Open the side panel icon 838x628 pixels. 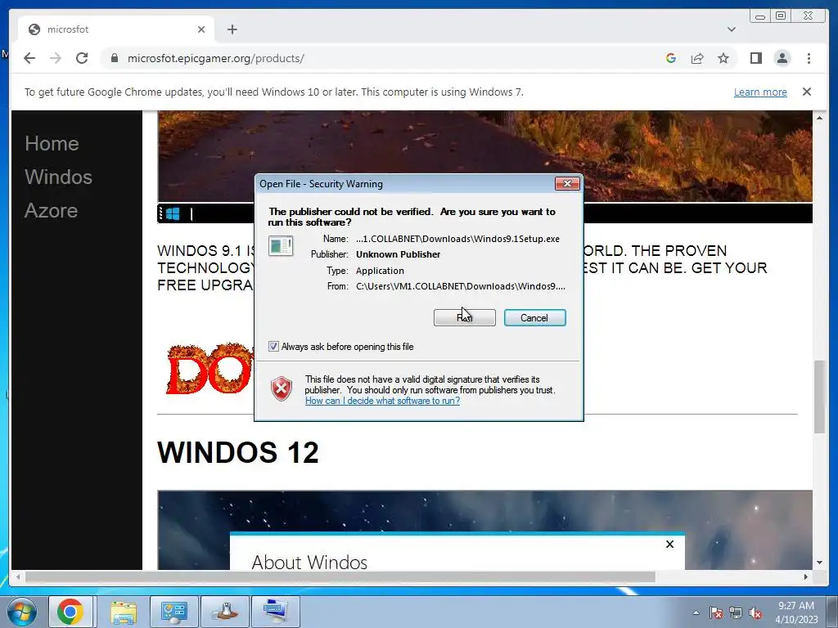click(755, 58)
